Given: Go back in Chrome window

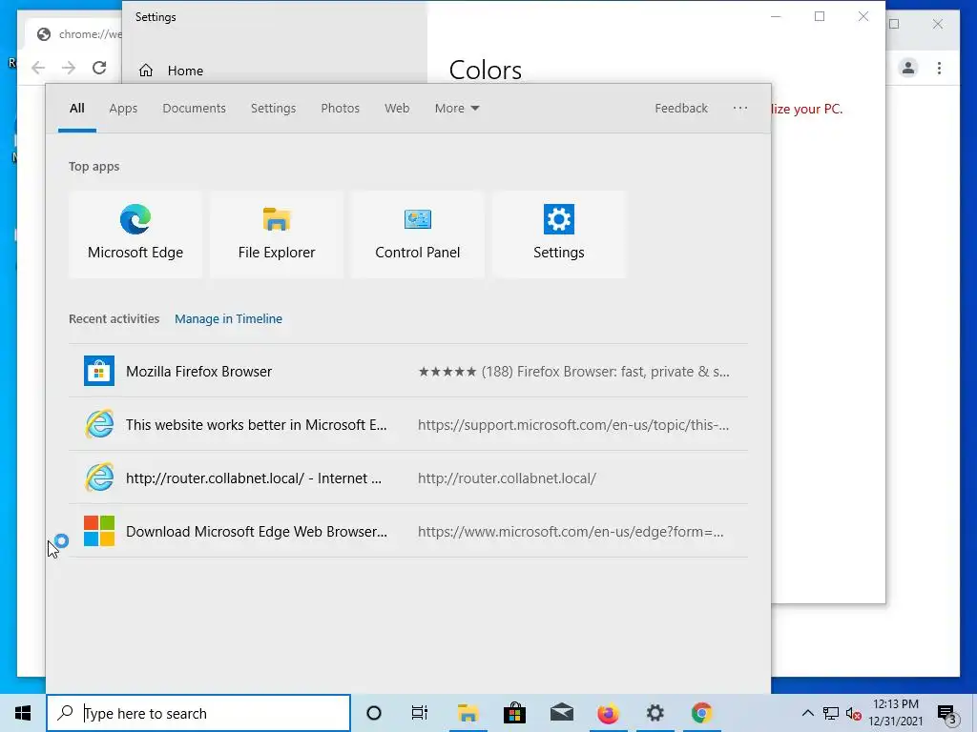Looking at the screenshot, I should (x=38, y=68).
